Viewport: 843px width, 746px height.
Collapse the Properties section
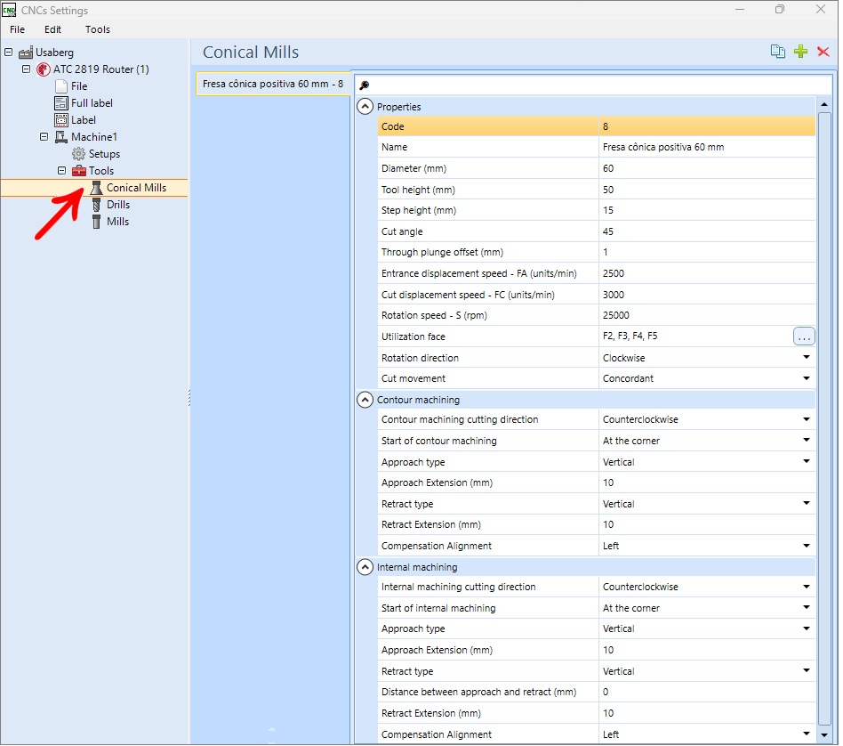[365, 107]
